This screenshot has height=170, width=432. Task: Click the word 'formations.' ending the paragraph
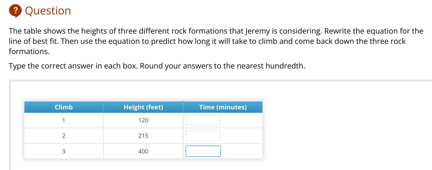point(29,51)
